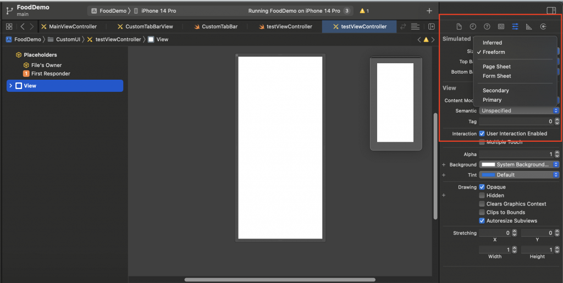Click the Running FoodDemo activity status
The image size is (563, 283).
click(294, 11)
